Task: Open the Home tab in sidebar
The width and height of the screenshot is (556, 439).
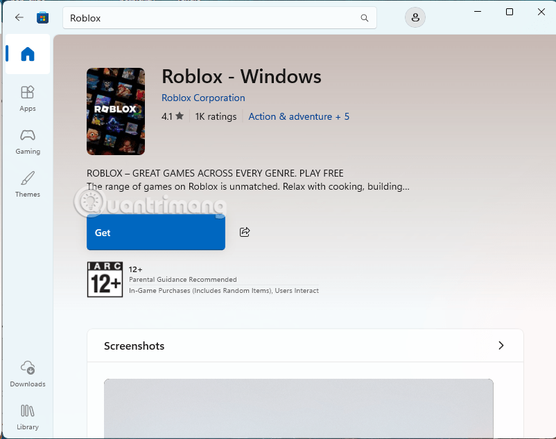Action: (28, 54)
